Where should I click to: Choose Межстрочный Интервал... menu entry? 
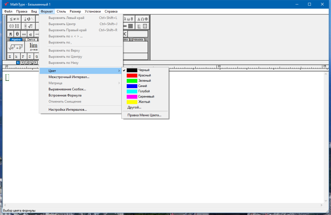point(81,77)
